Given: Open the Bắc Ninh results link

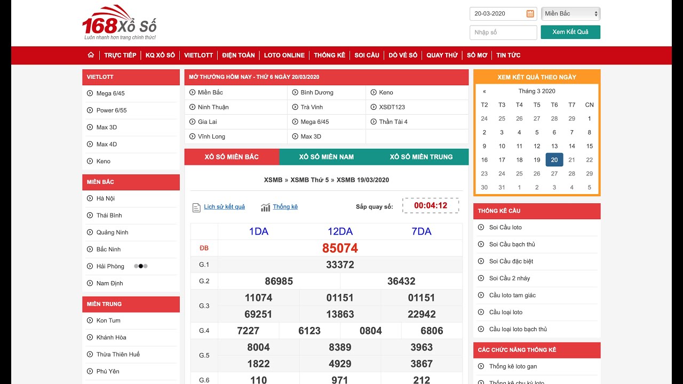Looking at the screenshot, I should pos(108,250).
